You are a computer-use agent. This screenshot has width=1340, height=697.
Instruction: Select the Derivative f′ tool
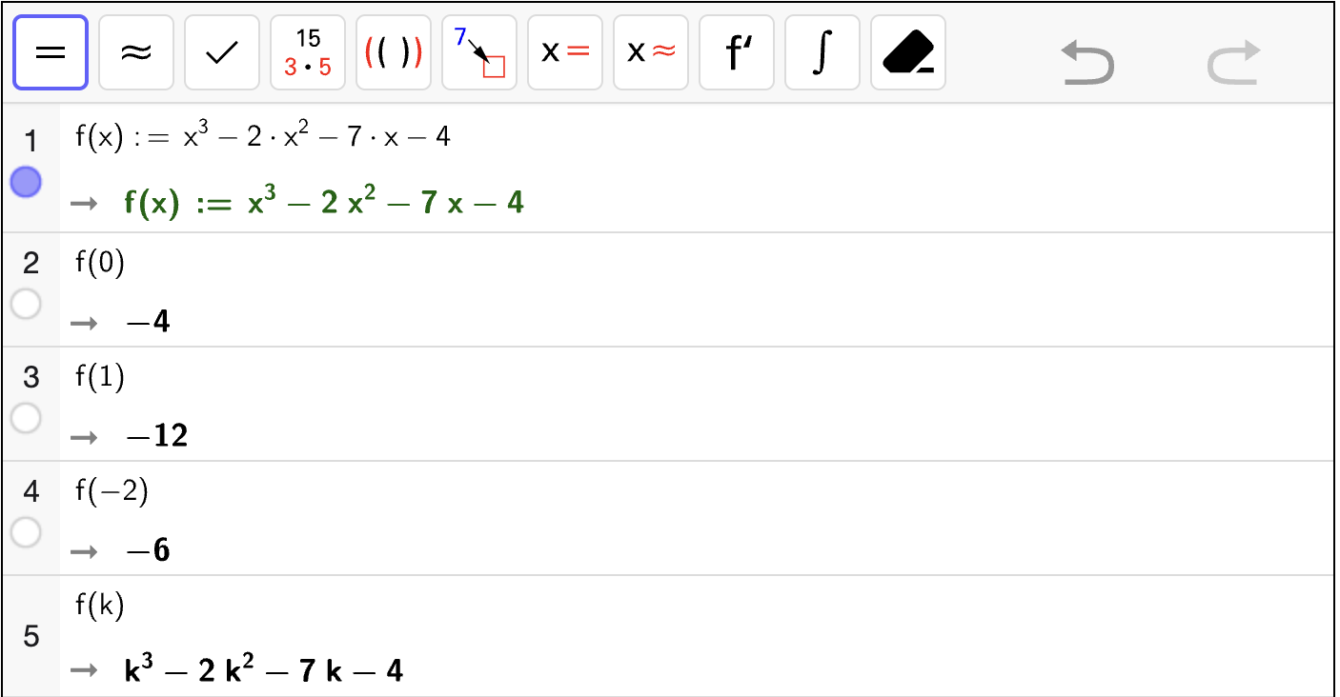tap(737, 52)
